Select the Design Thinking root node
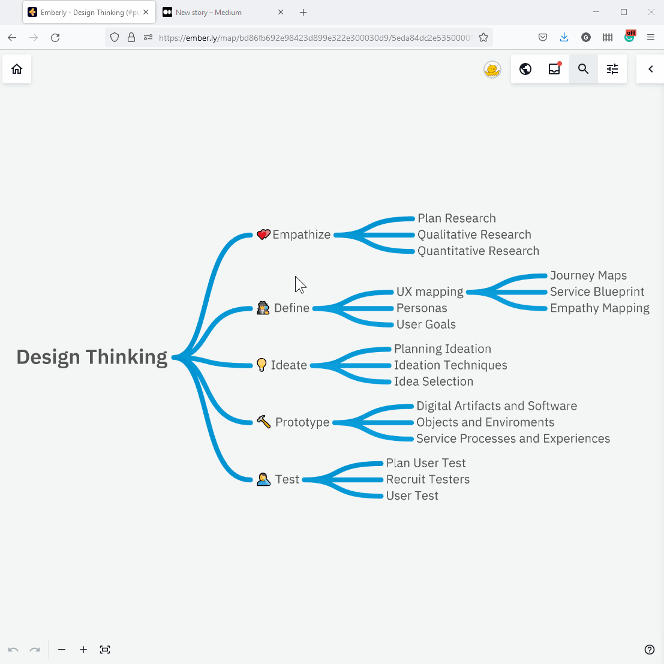Viewport: 664px width, 664px height. [x=92, y=357]
